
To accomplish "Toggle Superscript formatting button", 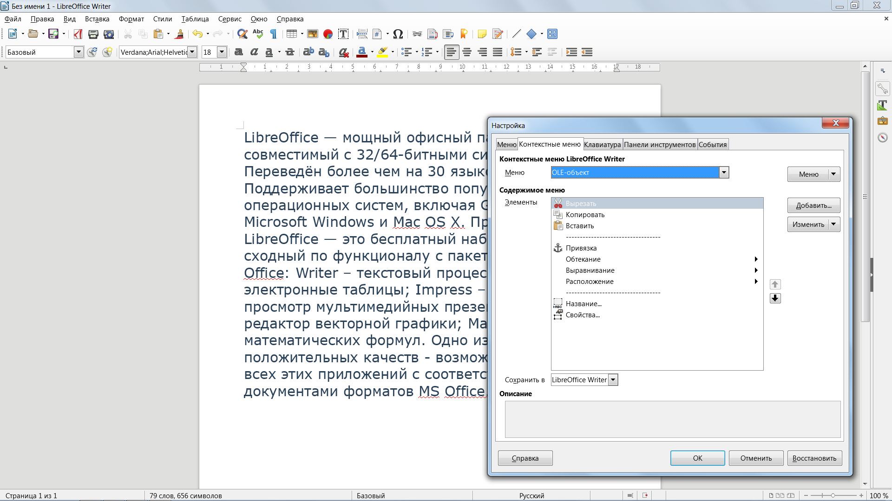I will [x=308, y=52].
